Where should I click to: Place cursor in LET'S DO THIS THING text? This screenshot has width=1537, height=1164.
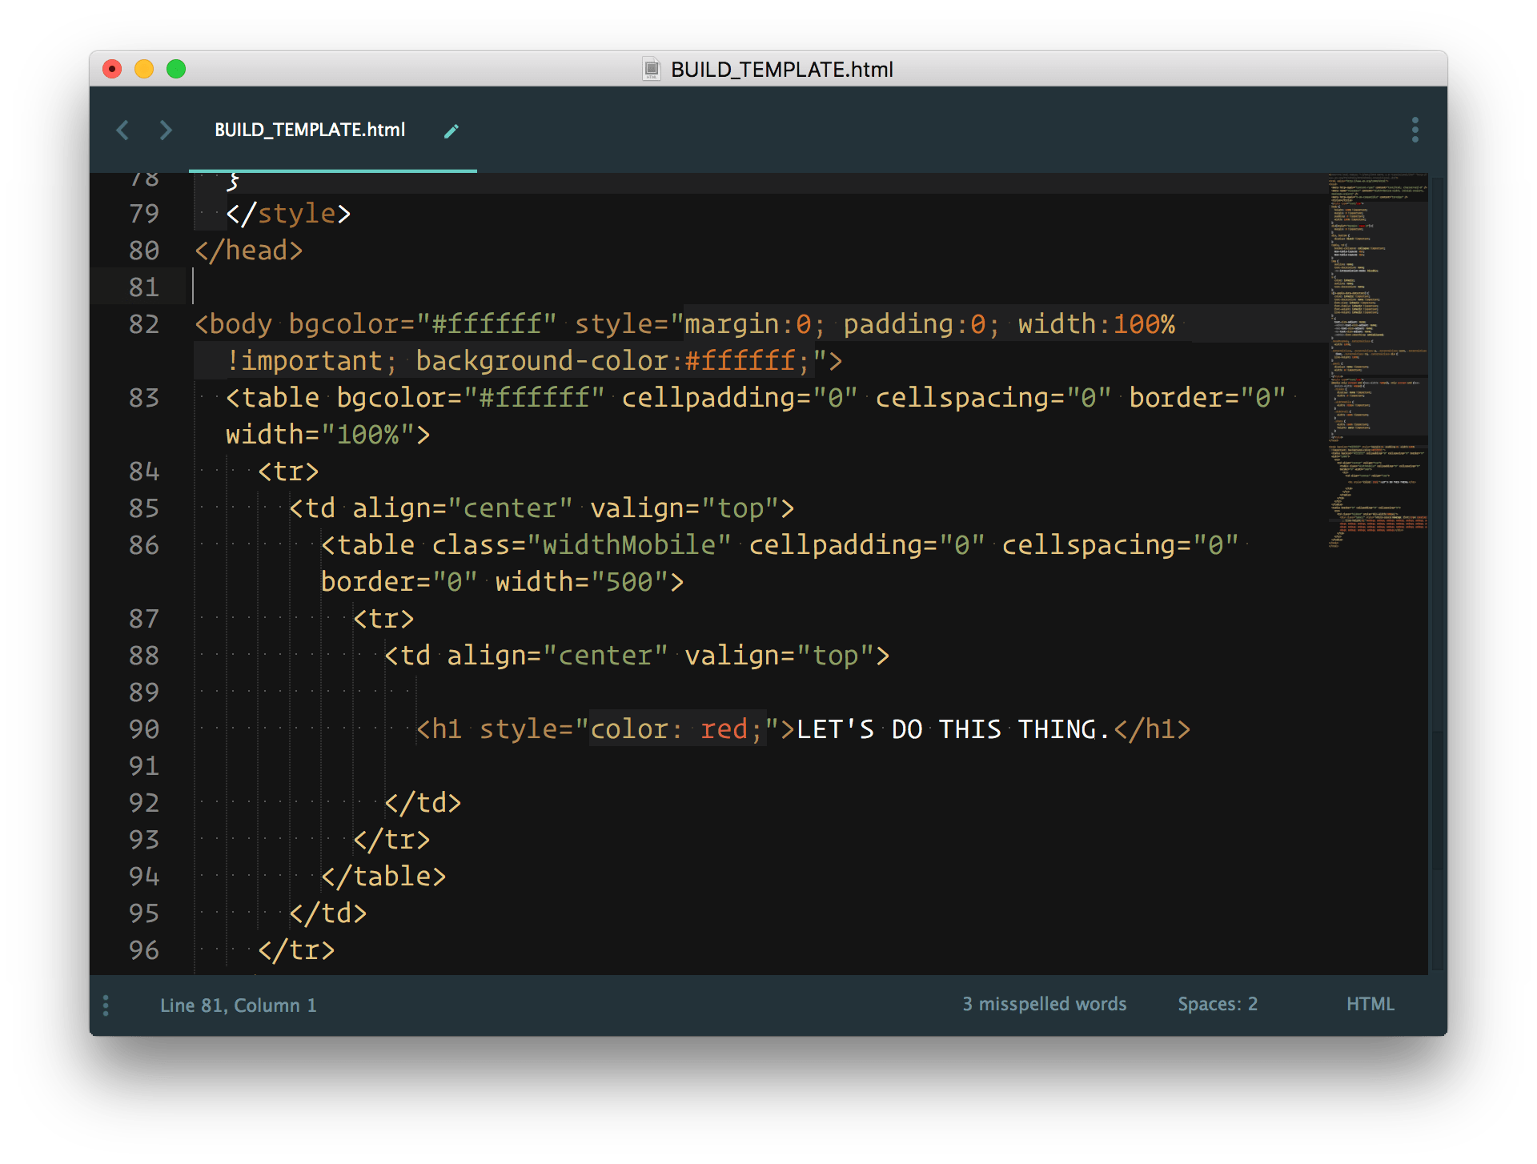pos(953,729)
